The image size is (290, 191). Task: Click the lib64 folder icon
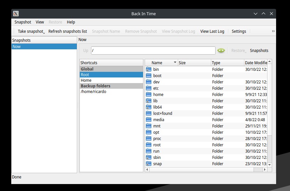coord(149,107)
